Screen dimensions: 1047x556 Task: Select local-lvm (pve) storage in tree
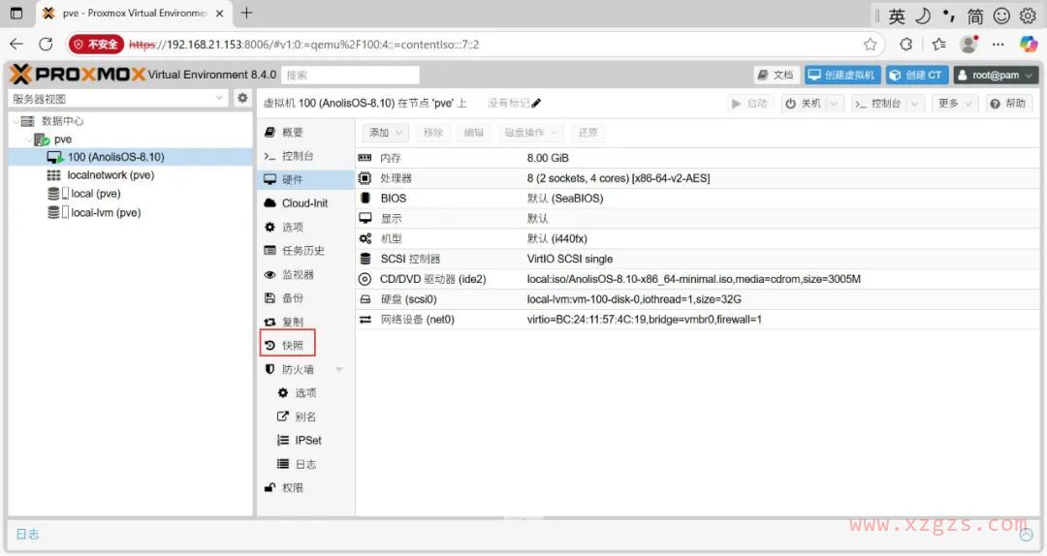point(105,212)
